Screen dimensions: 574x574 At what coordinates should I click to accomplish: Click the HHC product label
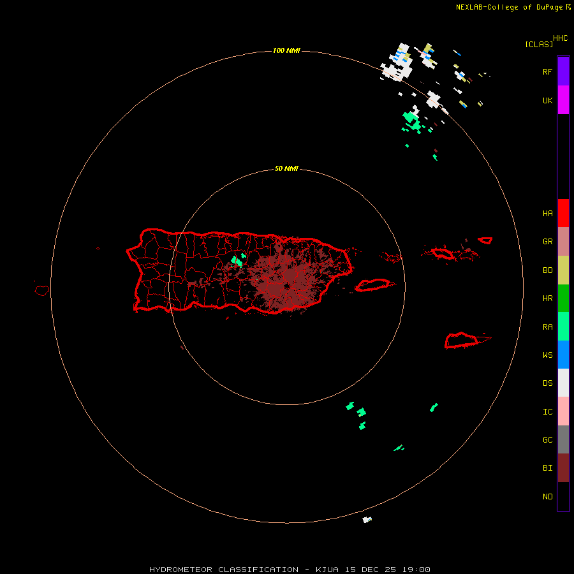(560, 38)
